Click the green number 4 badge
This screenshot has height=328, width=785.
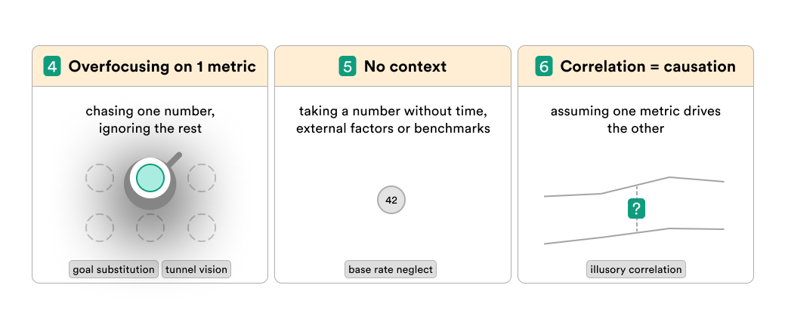coord(52,66)
